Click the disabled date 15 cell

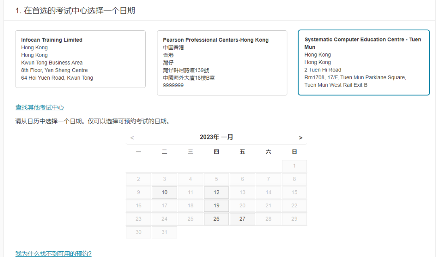coord(294,192)
